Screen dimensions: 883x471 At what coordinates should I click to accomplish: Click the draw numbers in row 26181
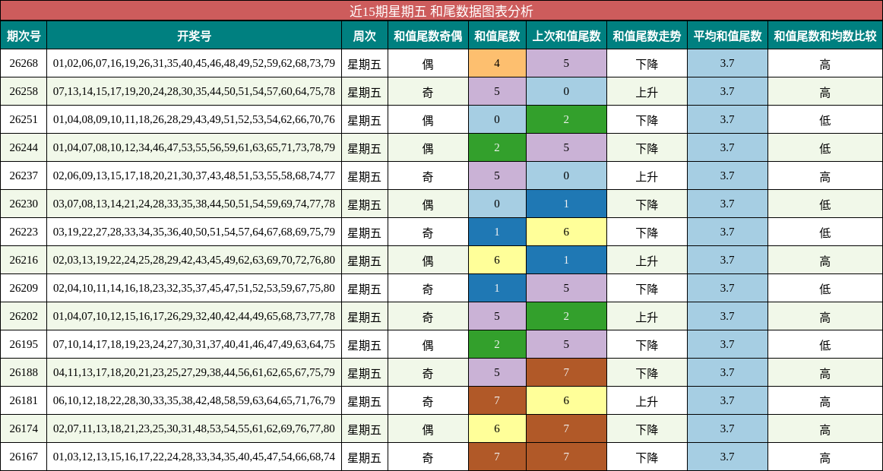point(195,401)
